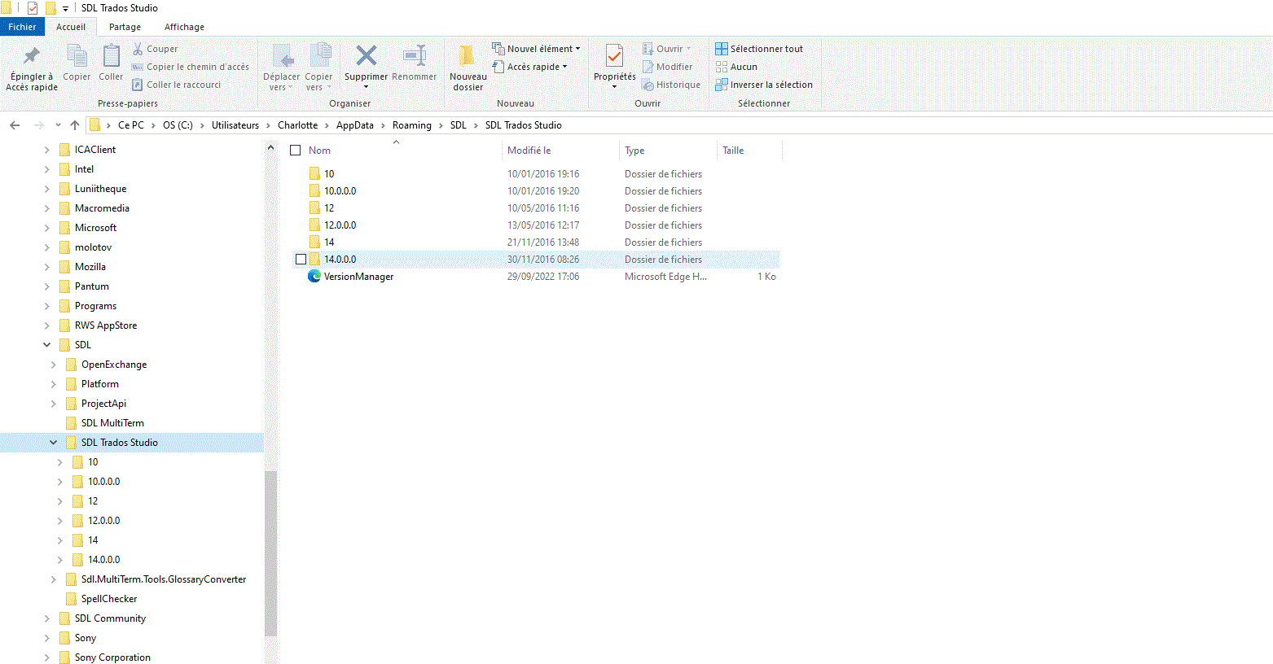The image size is (1273, 664).
Task: Click the Nom column header to sort
Action: (318, 150)
